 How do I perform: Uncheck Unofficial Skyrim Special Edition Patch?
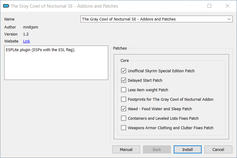pyautogui.click(x=124, y=71)
